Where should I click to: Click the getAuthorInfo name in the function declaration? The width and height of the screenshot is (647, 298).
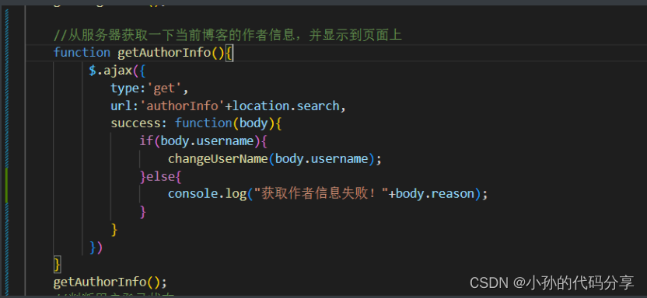click(x=165, y=53)
